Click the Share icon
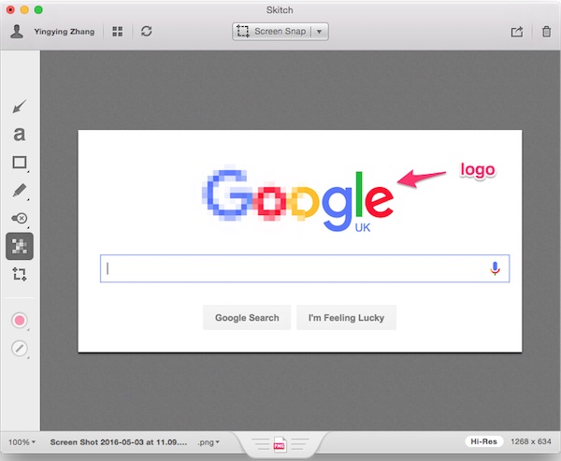This screenshot has height=461, width=561. coord(517,32)
